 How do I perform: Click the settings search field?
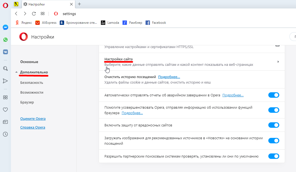click(x=293, y=37)
